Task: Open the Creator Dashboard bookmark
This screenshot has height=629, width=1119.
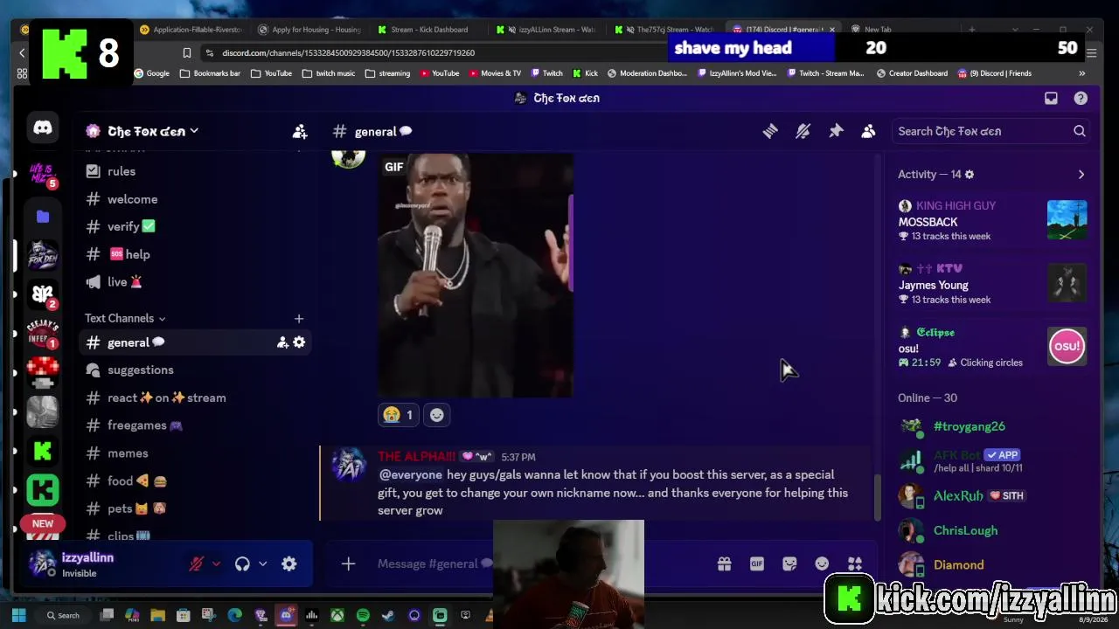Action: [911, 73]
